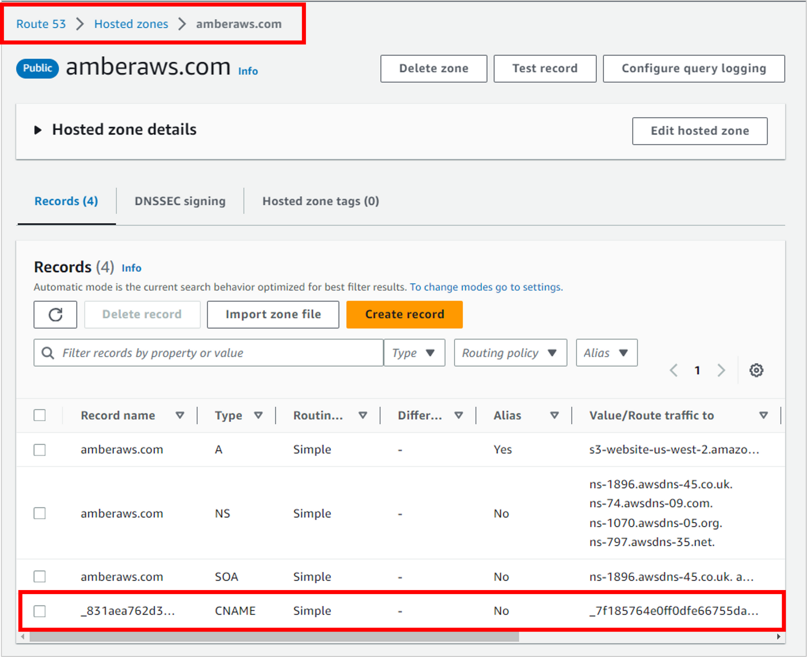Click Info link beside Records heading
807x657 pixels.
[x=132, y=268]
